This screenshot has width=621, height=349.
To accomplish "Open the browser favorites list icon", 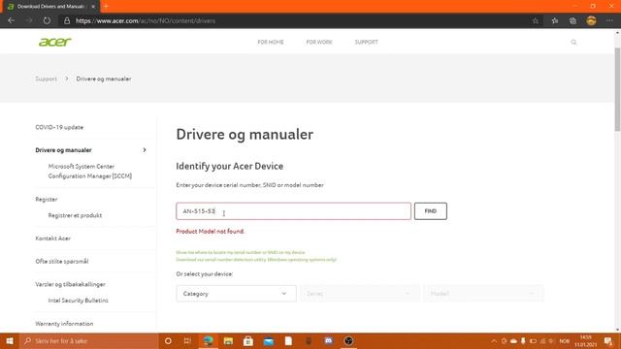I will coord(554,21).
